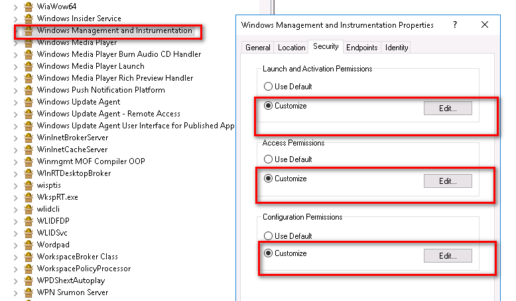
Task: Click the WPDShextAutoplay component icon
Action: [29, 280]
